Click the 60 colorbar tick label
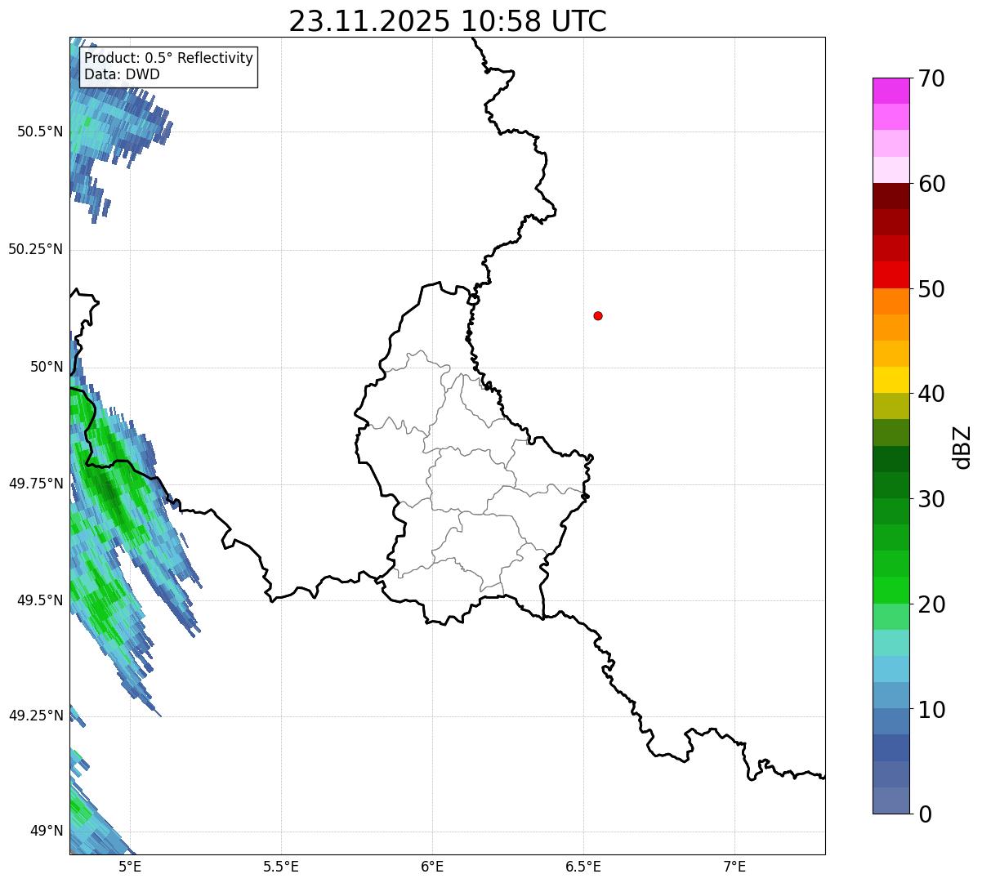The height and width of the screenshot is (883, 982). click(x=931, y=184)
